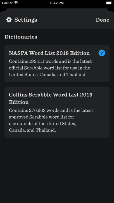Tap "approved Scrabble word list for" line
Image resolution: width=114 pixels, height=203 pixels.
(x=42, y=117)
